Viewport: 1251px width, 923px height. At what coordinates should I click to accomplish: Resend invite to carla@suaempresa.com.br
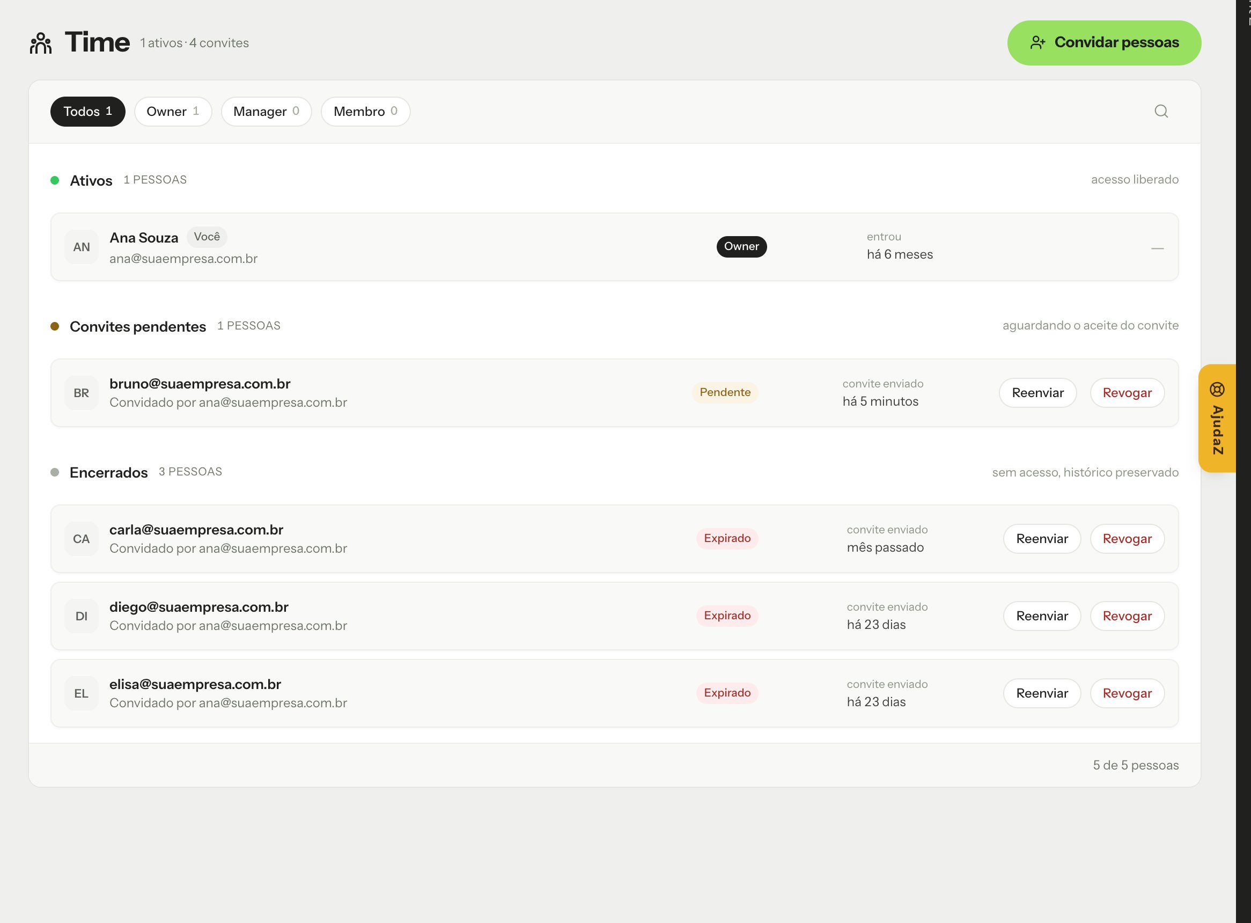1042,539
